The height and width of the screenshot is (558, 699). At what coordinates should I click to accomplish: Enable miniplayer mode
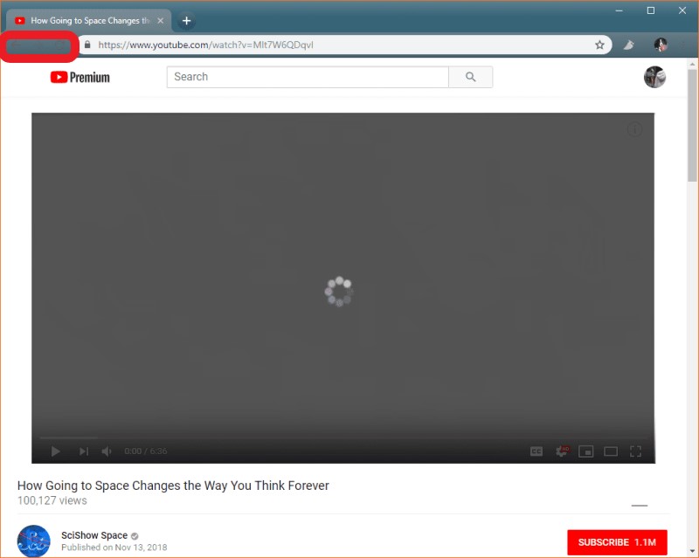[x=585, y=451]
